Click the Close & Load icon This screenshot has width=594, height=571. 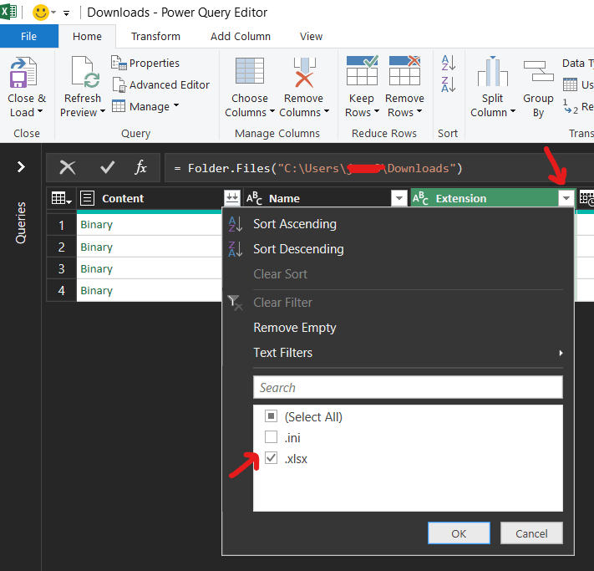pos(24,77)
